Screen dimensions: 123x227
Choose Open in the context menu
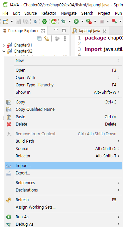pos(64,70)
